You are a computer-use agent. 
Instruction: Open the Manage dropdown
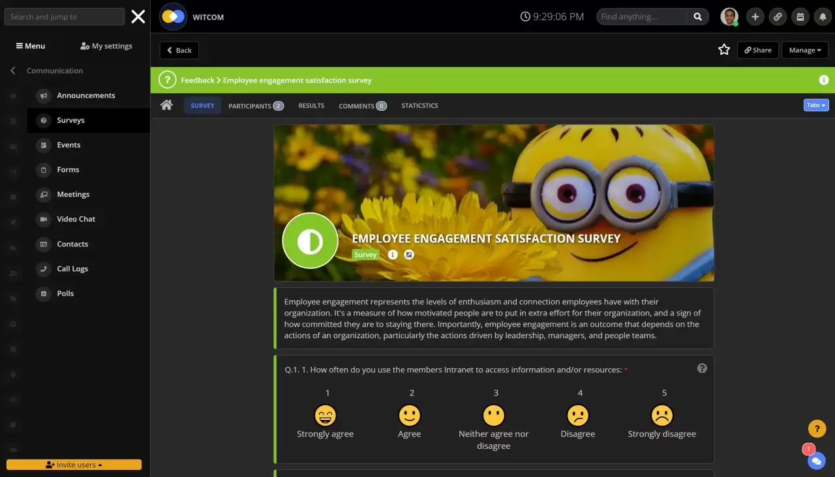point(805,50)
